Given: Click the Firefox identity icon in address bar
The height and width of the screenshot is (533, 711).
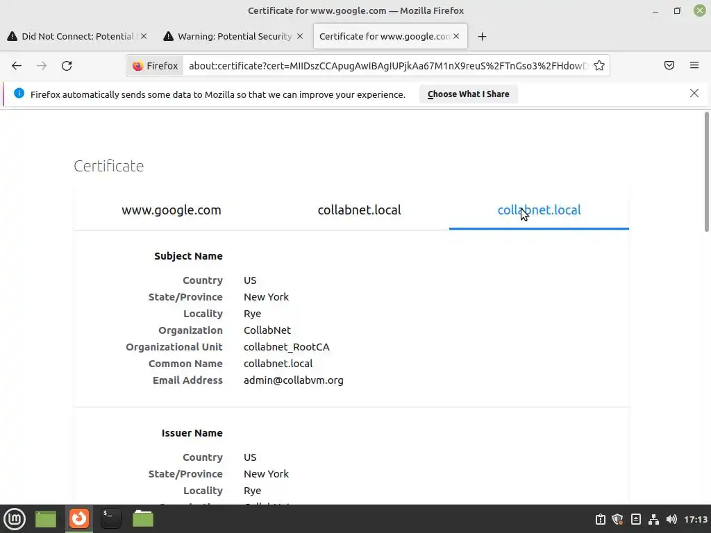Looking at the screenshot, I should (155, 66).
